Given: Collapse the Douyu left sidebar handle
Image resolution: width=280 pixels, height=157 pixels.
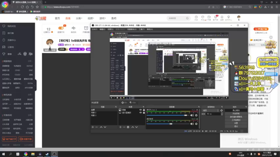Looking at the screenshot, I should click(35, 85).
